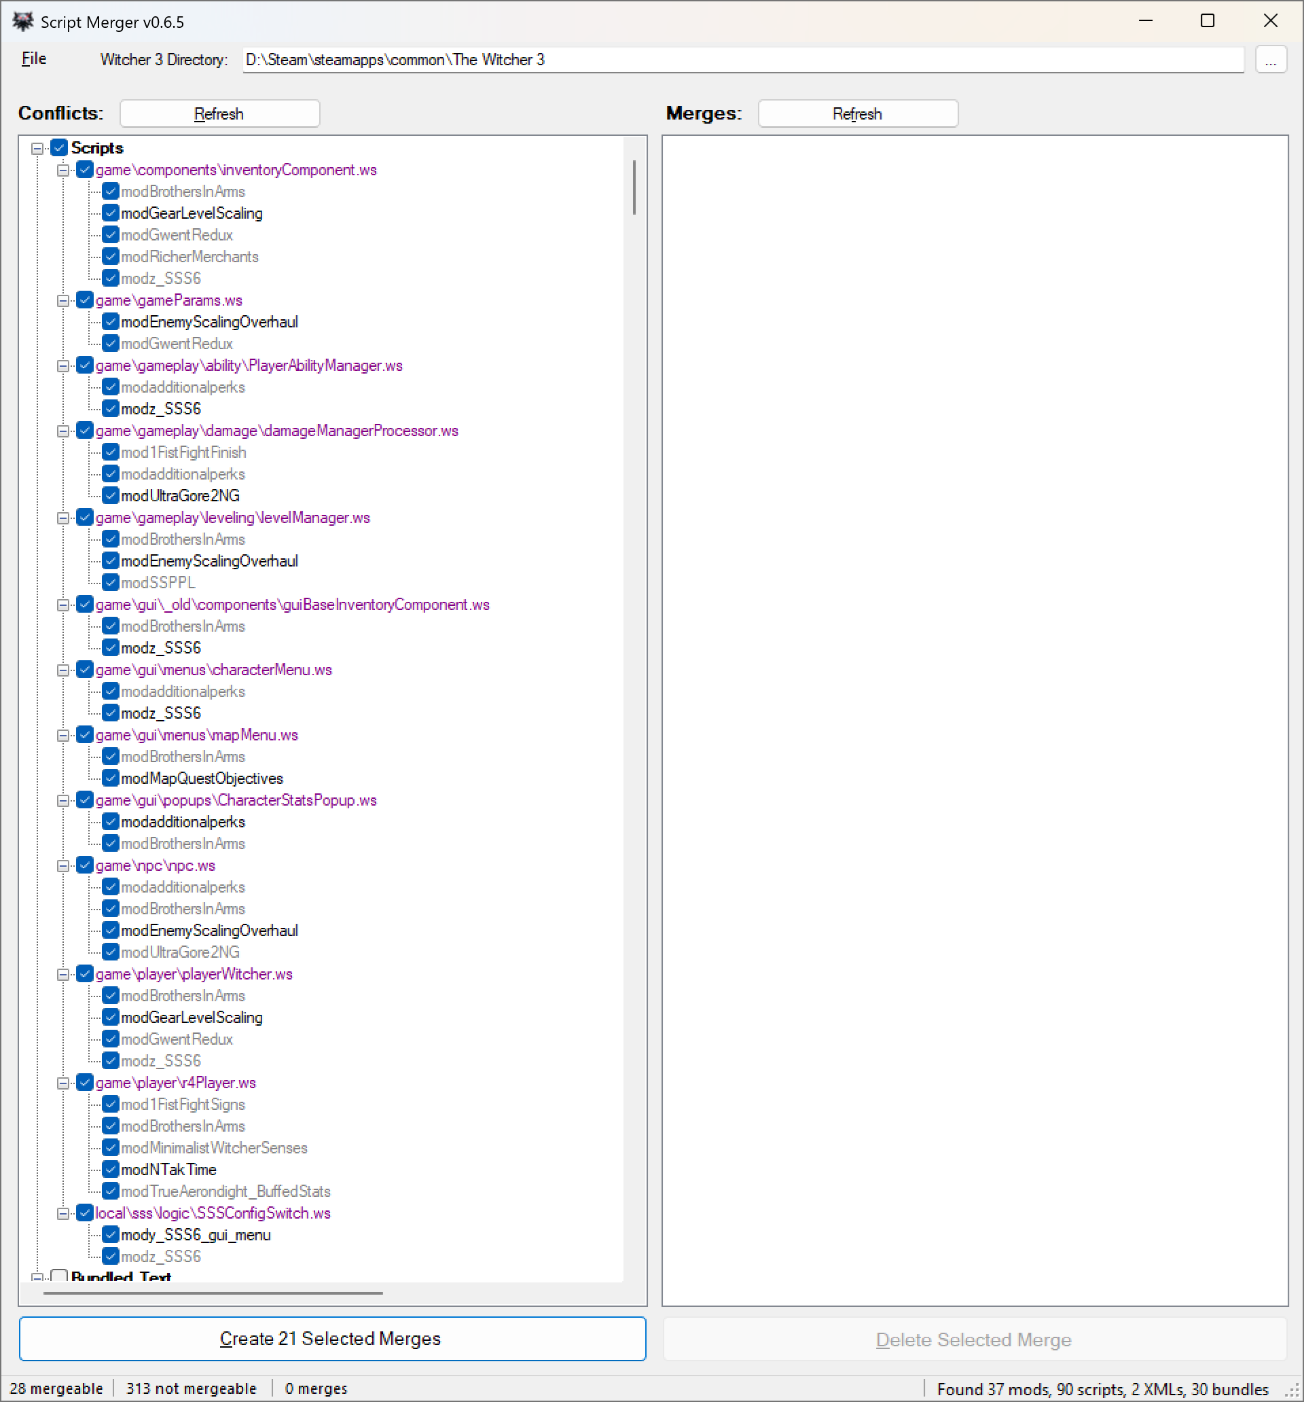Maximize the Script Merger window
This screenshot has width=1304, height=1402.
point(1208,21)
